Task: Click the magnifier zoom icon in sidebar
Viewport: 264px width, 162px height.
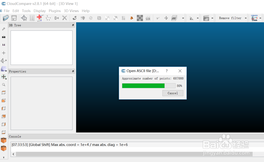Action: pyautogui.click(x=3, y=85)
